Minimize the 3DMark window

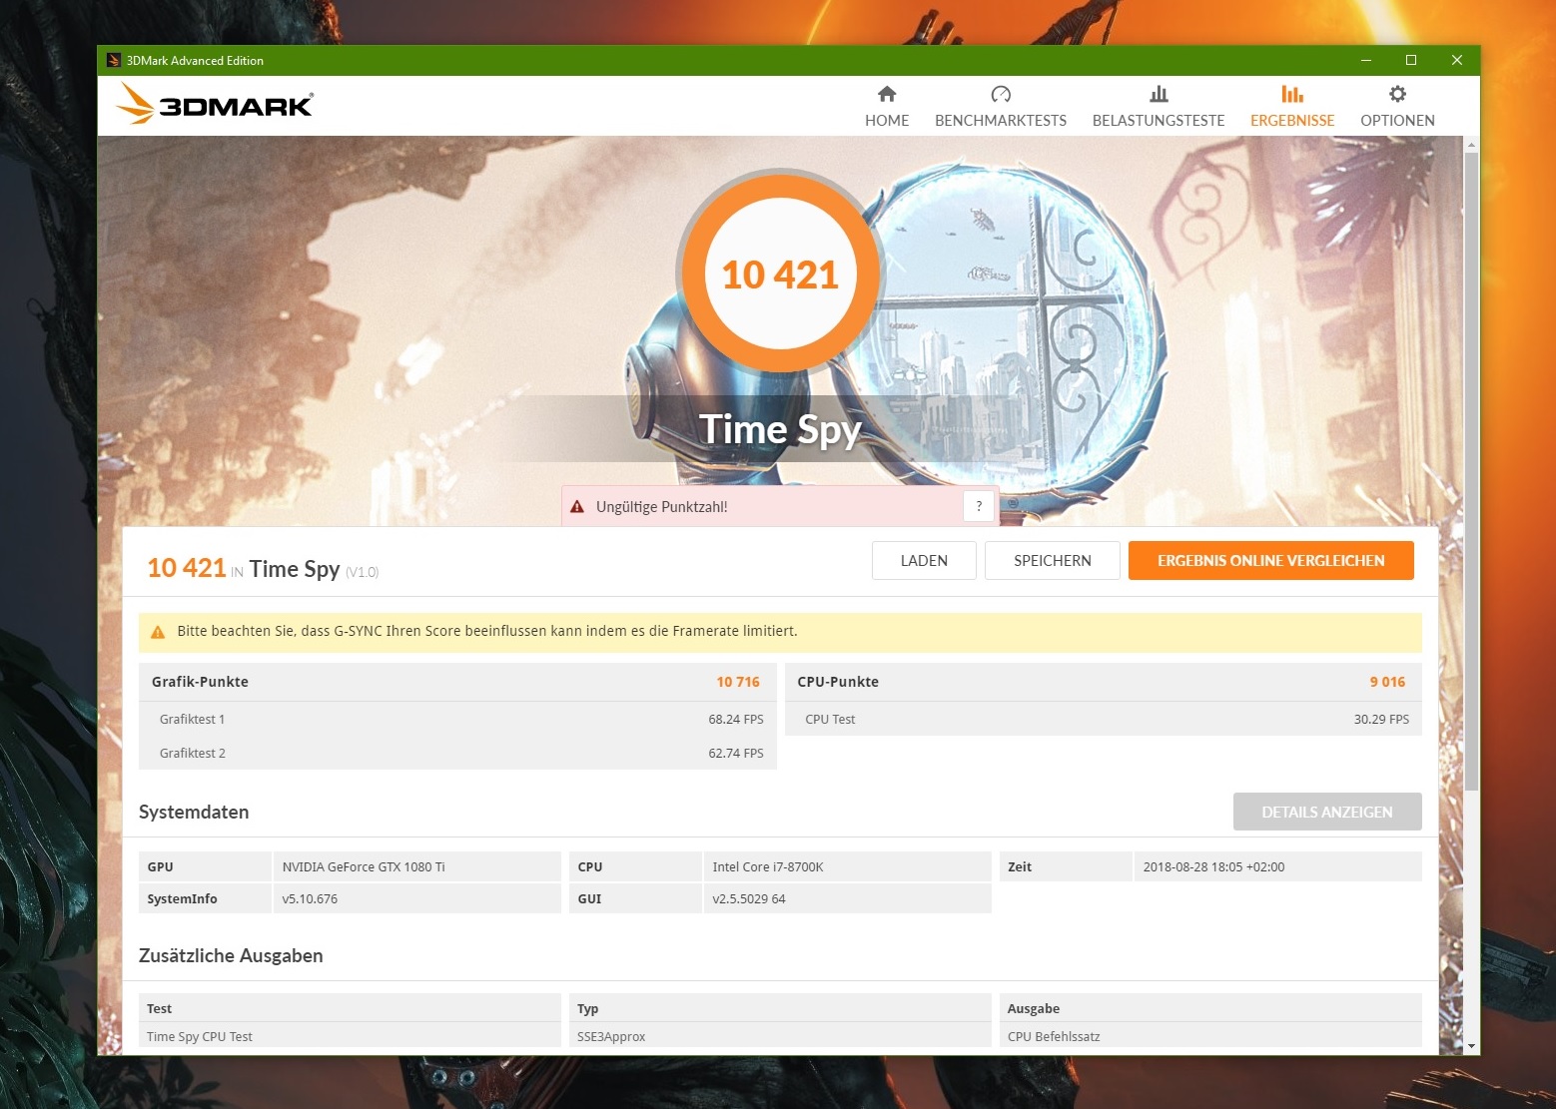[x=1365, y=60]
